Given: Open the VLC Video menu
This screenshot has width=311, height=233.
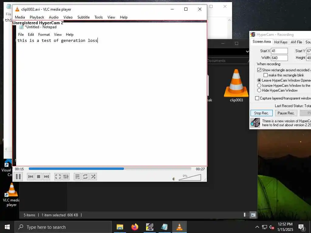Looking at the screenshot, I should click(68, 17).
